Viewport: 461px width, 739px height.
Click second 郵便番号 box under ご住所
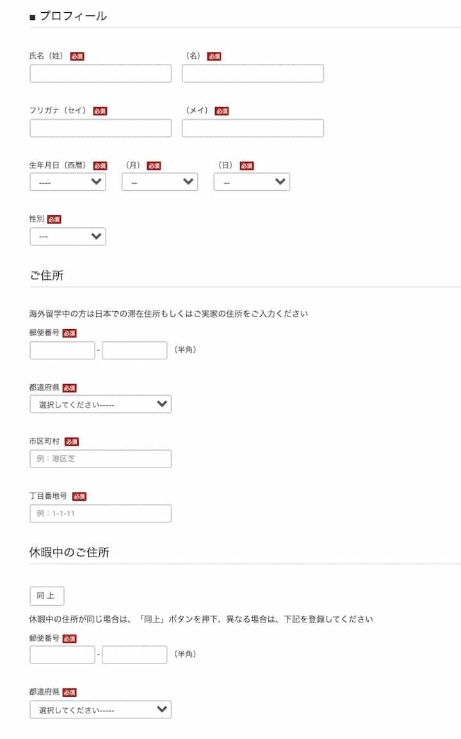tap(134, 350)
